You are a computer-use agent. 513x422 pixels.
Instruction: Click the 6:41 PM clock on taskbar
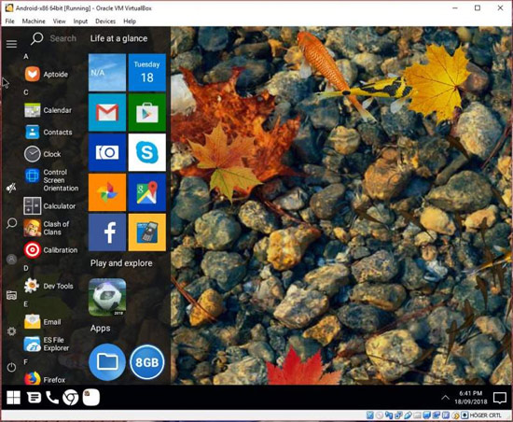[x=470, y=397]
